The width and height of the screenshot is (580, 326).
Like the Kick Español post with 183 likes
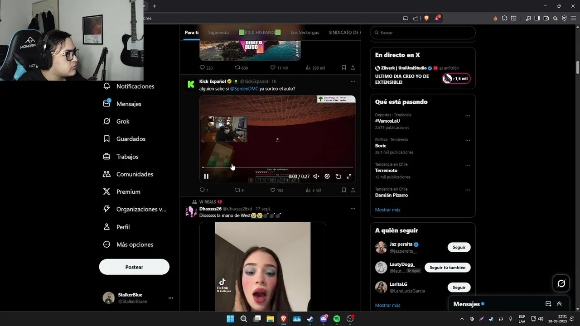click(x=276, y=190)
